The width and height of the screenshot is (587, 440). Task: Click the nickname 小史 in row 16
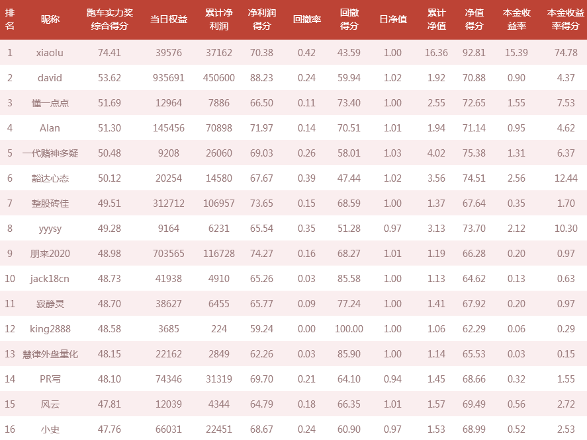click(x=50, y=429)
